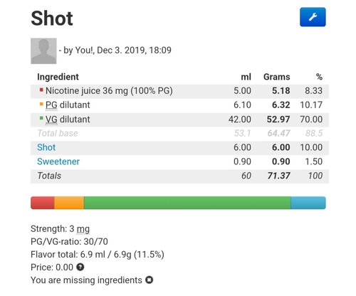The width and height of the screenshot is (356, 296).
Task: Click the orange segment of ratio bar
Action: pyautogui.click(x=69, y=203)
